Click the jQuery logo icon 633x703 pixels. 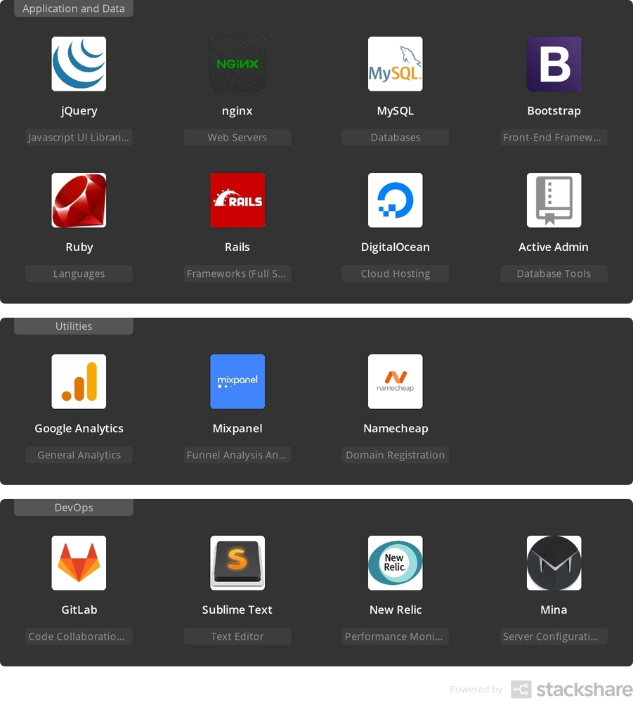pos(79,64)
